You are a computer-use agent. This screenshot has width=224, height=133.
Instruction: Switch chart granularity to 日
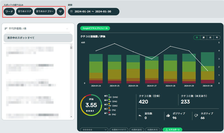pos(197,38)
